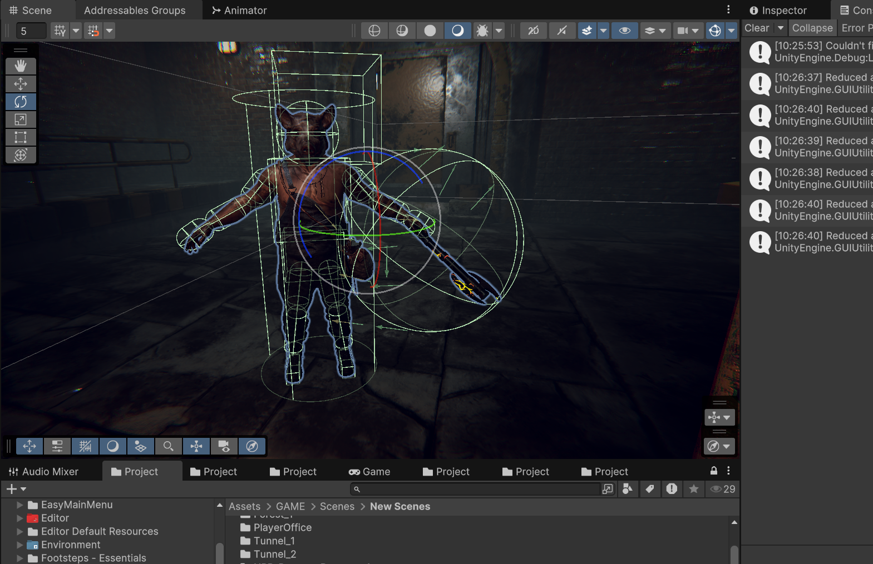Select the Scale tool
This screenshot has width=873, height=564.
pos(21,119)
